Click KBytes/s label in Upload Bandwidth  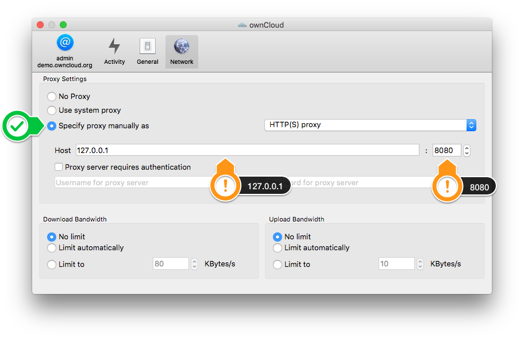click(445, 264)
